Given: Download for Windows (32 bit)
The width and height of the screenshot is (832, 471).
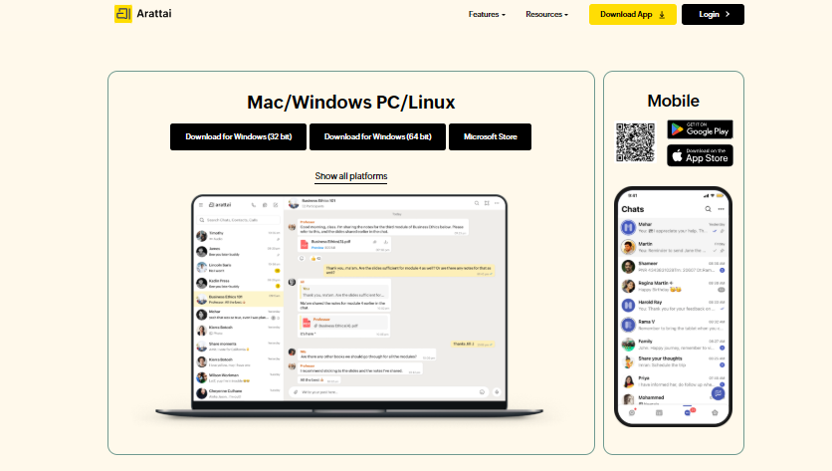Looking at the screenshot, I should 238,137.
